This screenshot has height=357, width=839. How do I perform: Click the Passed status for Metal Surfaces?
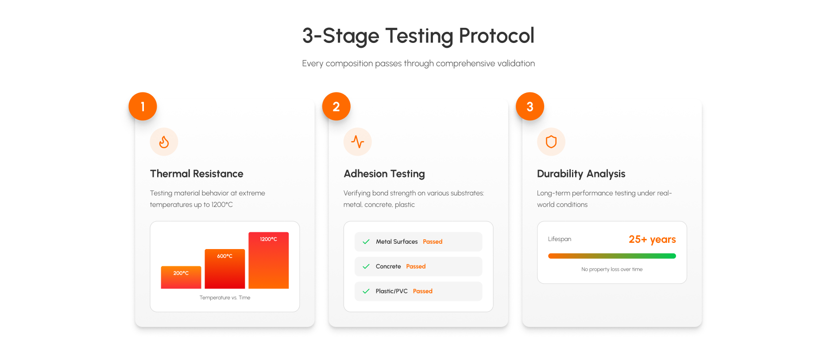(x=433, y=242)
